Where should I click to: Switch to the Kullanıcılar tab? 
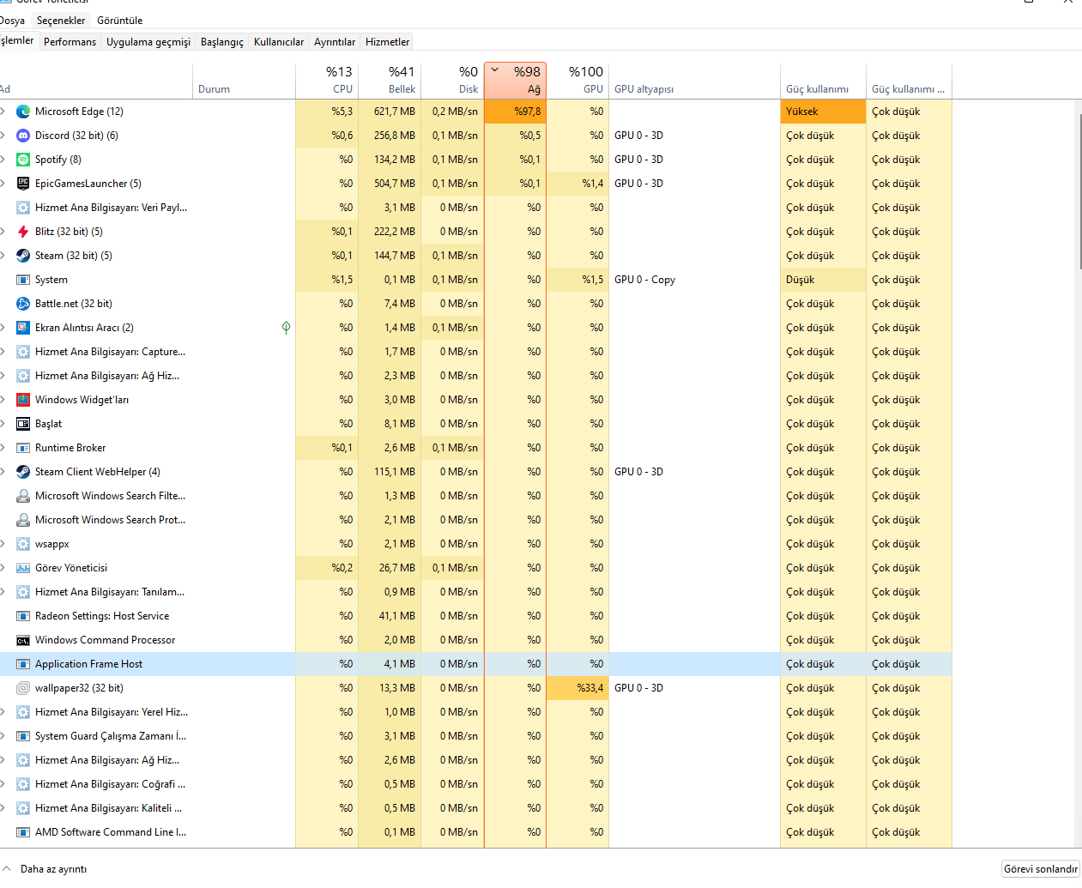pos(279,41)
